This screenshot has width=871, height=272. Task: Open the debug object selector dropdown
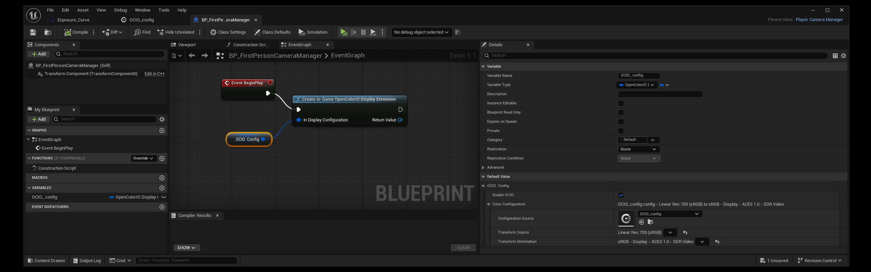coord(422,32)
